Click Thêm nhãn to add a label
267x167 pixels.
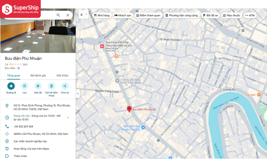[20, 156]
